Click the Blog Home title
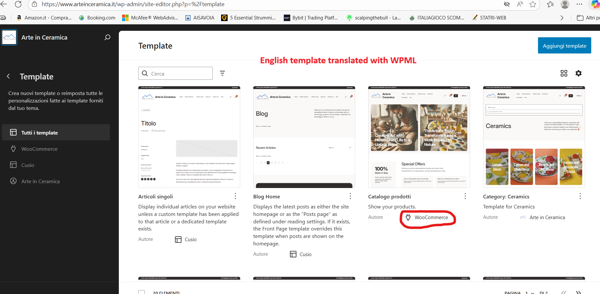Screen dimensions: 600x294 [267, 196]
